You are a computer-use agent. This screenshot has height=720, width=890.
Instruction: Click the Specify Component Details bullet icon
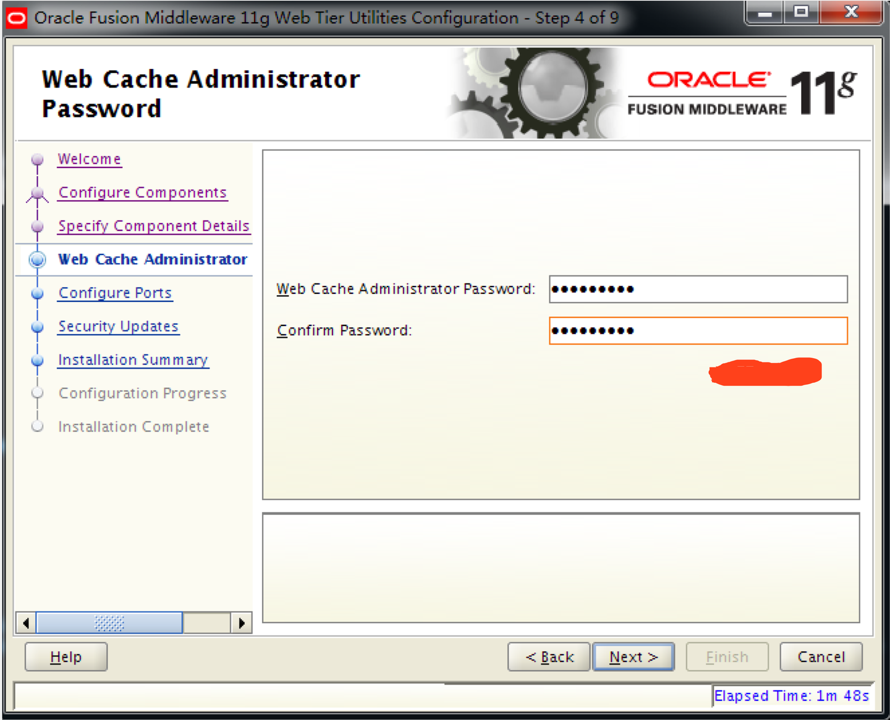click(x=37, y=227)
